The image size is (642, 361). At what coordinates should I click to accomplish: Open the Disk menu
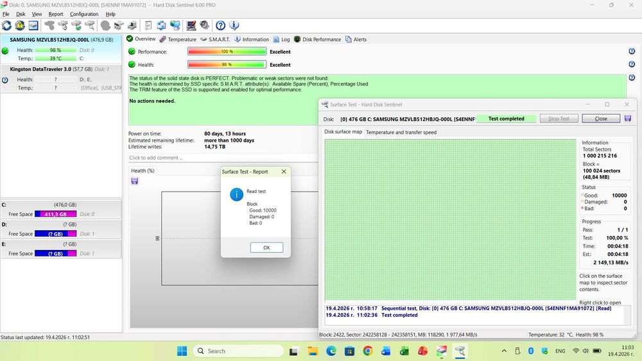point(21,14)
